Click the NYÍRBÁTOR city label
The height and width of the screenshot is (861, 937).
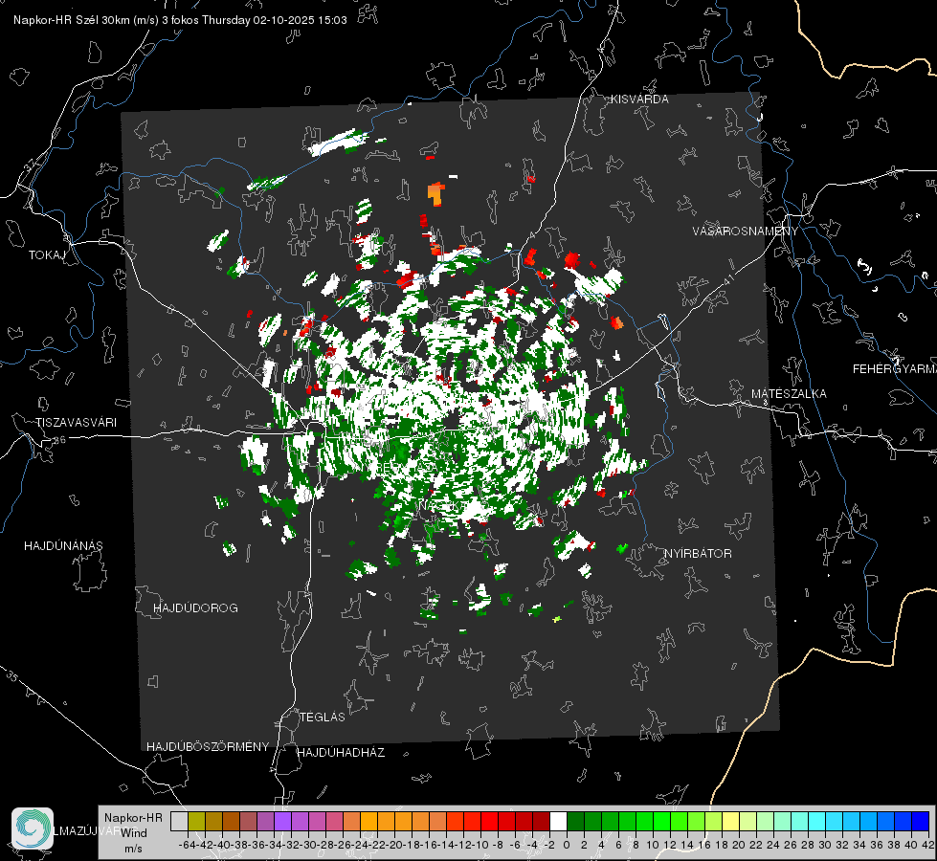point(698,553)
